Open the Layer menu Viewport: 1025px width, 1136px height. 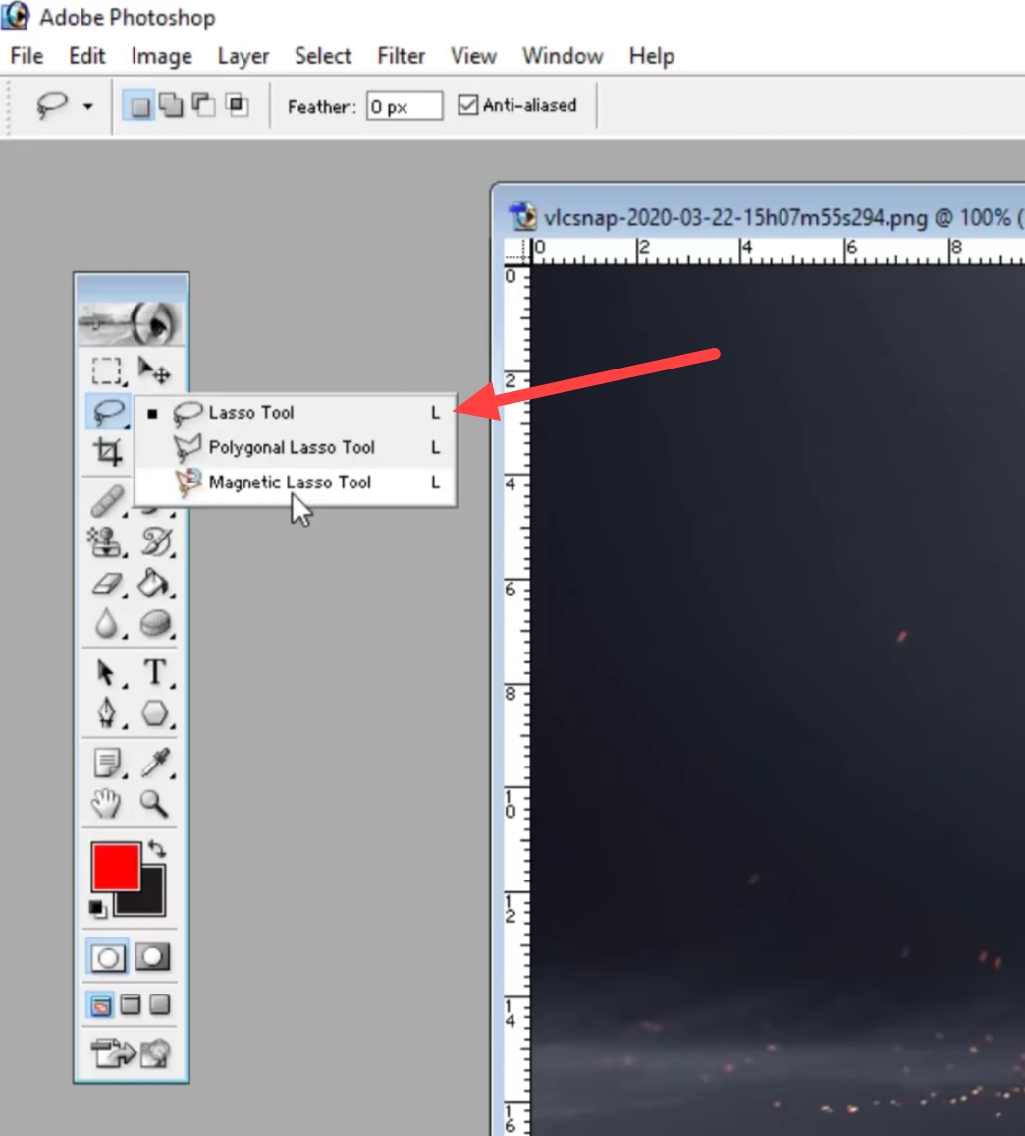pyautogui.click(x=243, y=56)
